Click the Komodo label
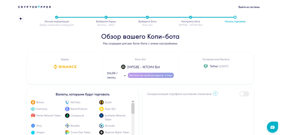 pos(110,126)
